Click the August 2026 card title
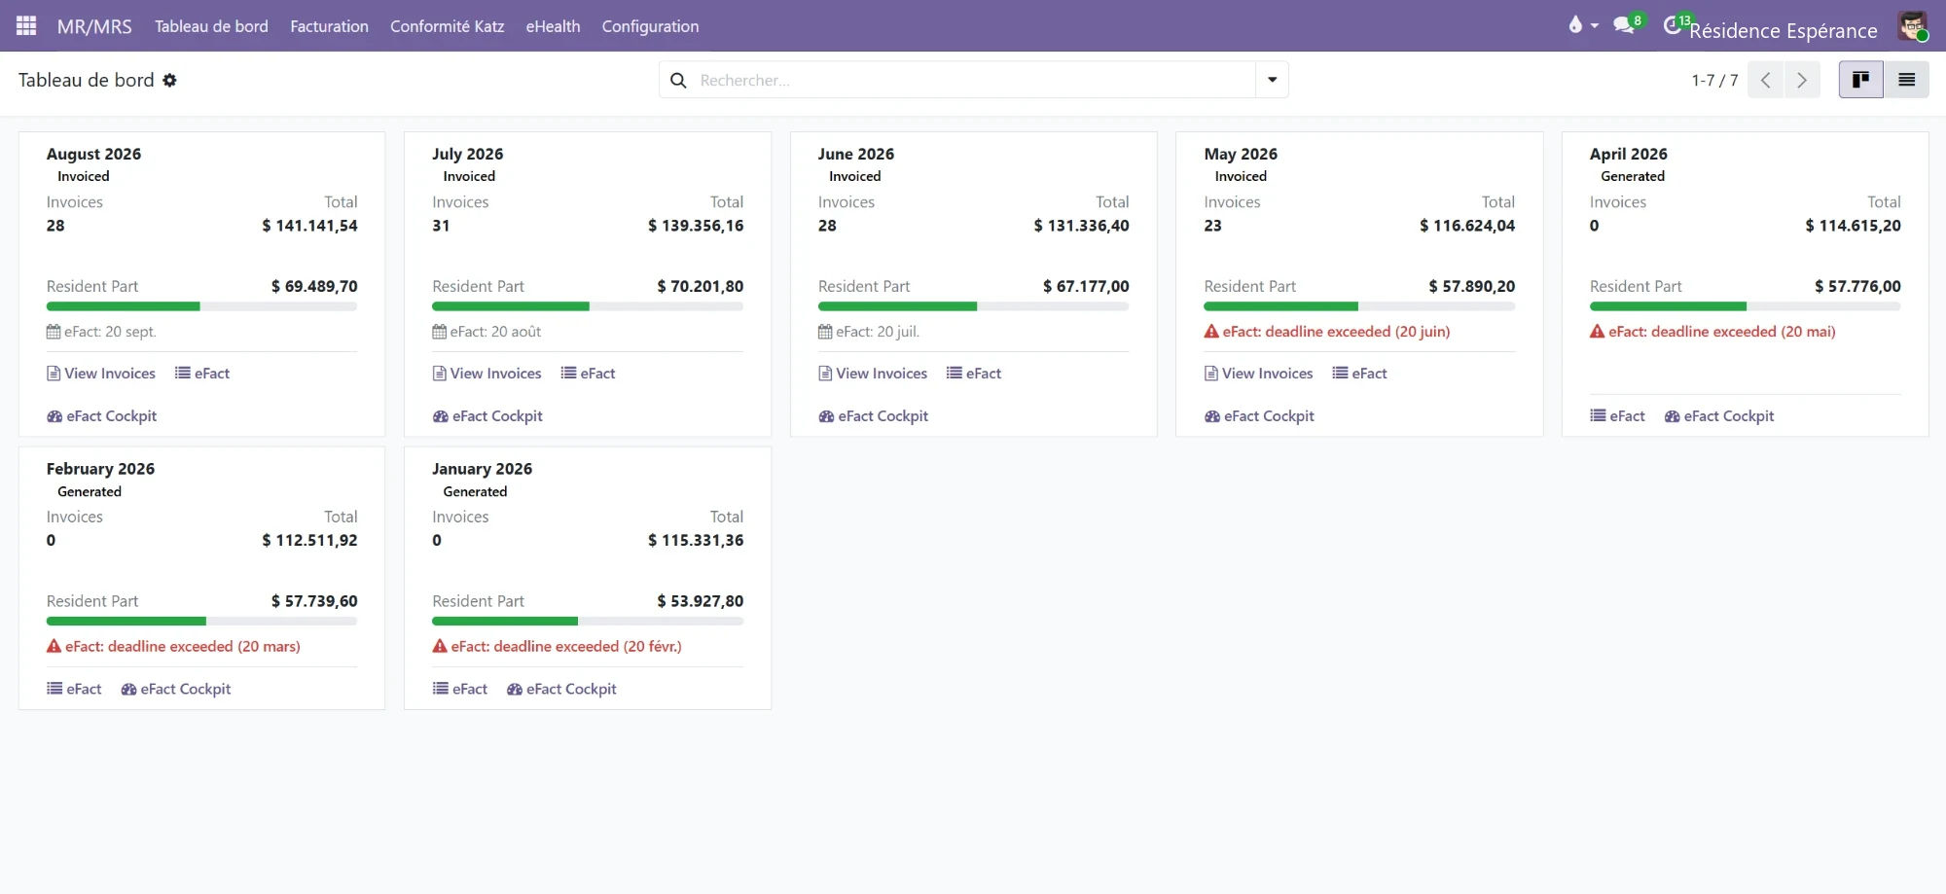 pyautogui.click(x=93, y=154)
